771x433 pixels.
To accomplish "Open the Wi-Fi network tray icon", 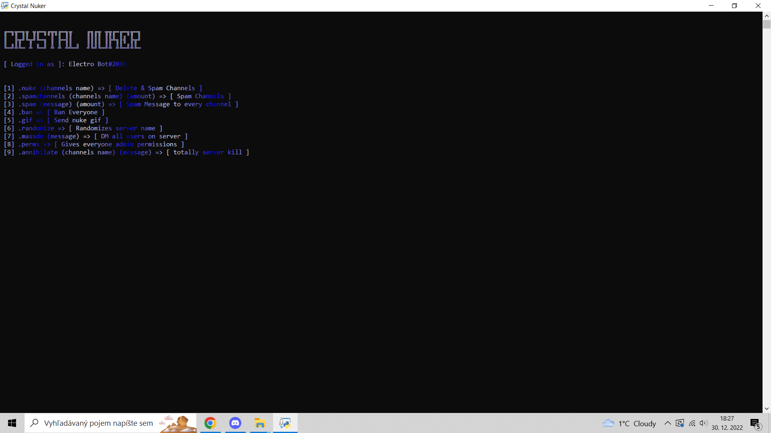I will [x=692, y=423].
